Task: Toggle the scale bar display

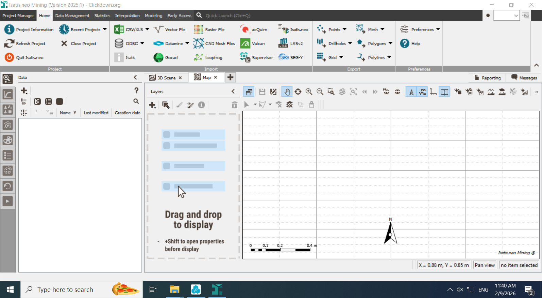Action: (422, 92)
